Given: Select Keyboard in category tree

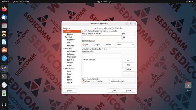Looking at the screenshot, I should pyautogui.click(x=71, y=40).
